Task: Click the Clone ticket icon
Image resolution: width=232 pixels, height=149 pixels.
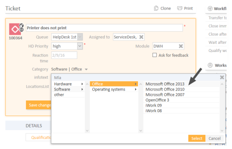Action: click(x=156, y=8)
